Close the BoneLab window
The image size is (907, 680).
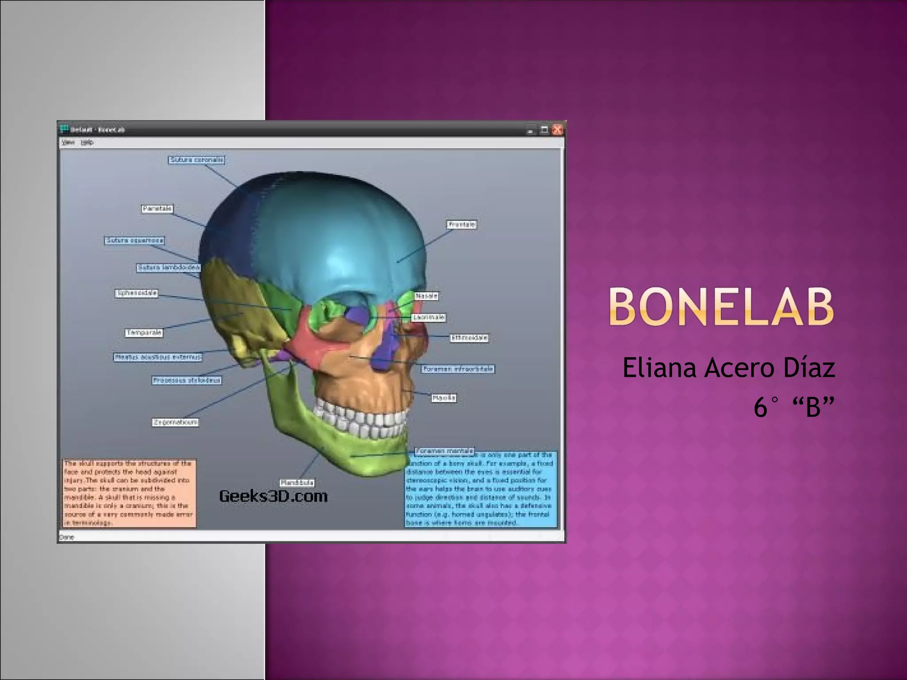point(558,130)
